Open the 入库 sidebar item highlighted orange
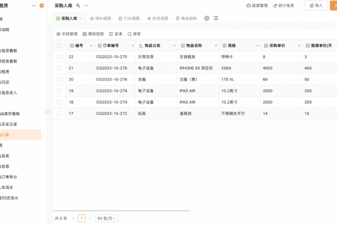This screenshot has height=225, width=337. click(x=20, y=135)
